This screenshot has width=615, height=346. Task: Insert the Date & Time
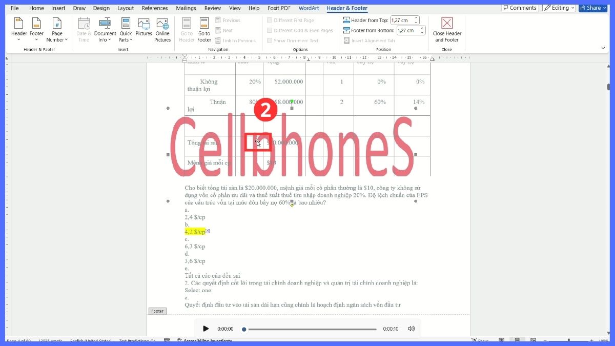coord(84,29)
